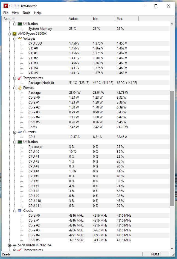This screenshot has height=259, width=177.
Task: Click the NUM indicator in status bar
Action: coord(155,254)
